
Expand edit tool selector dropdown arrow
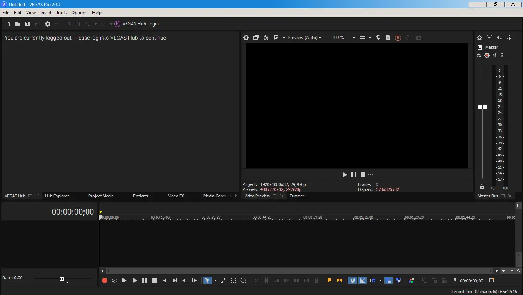click(215, 281)
